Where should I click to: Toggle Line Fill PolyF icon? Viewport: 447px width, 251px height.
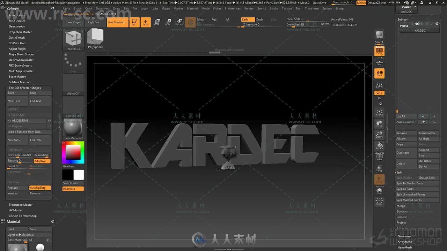(379, 157)
